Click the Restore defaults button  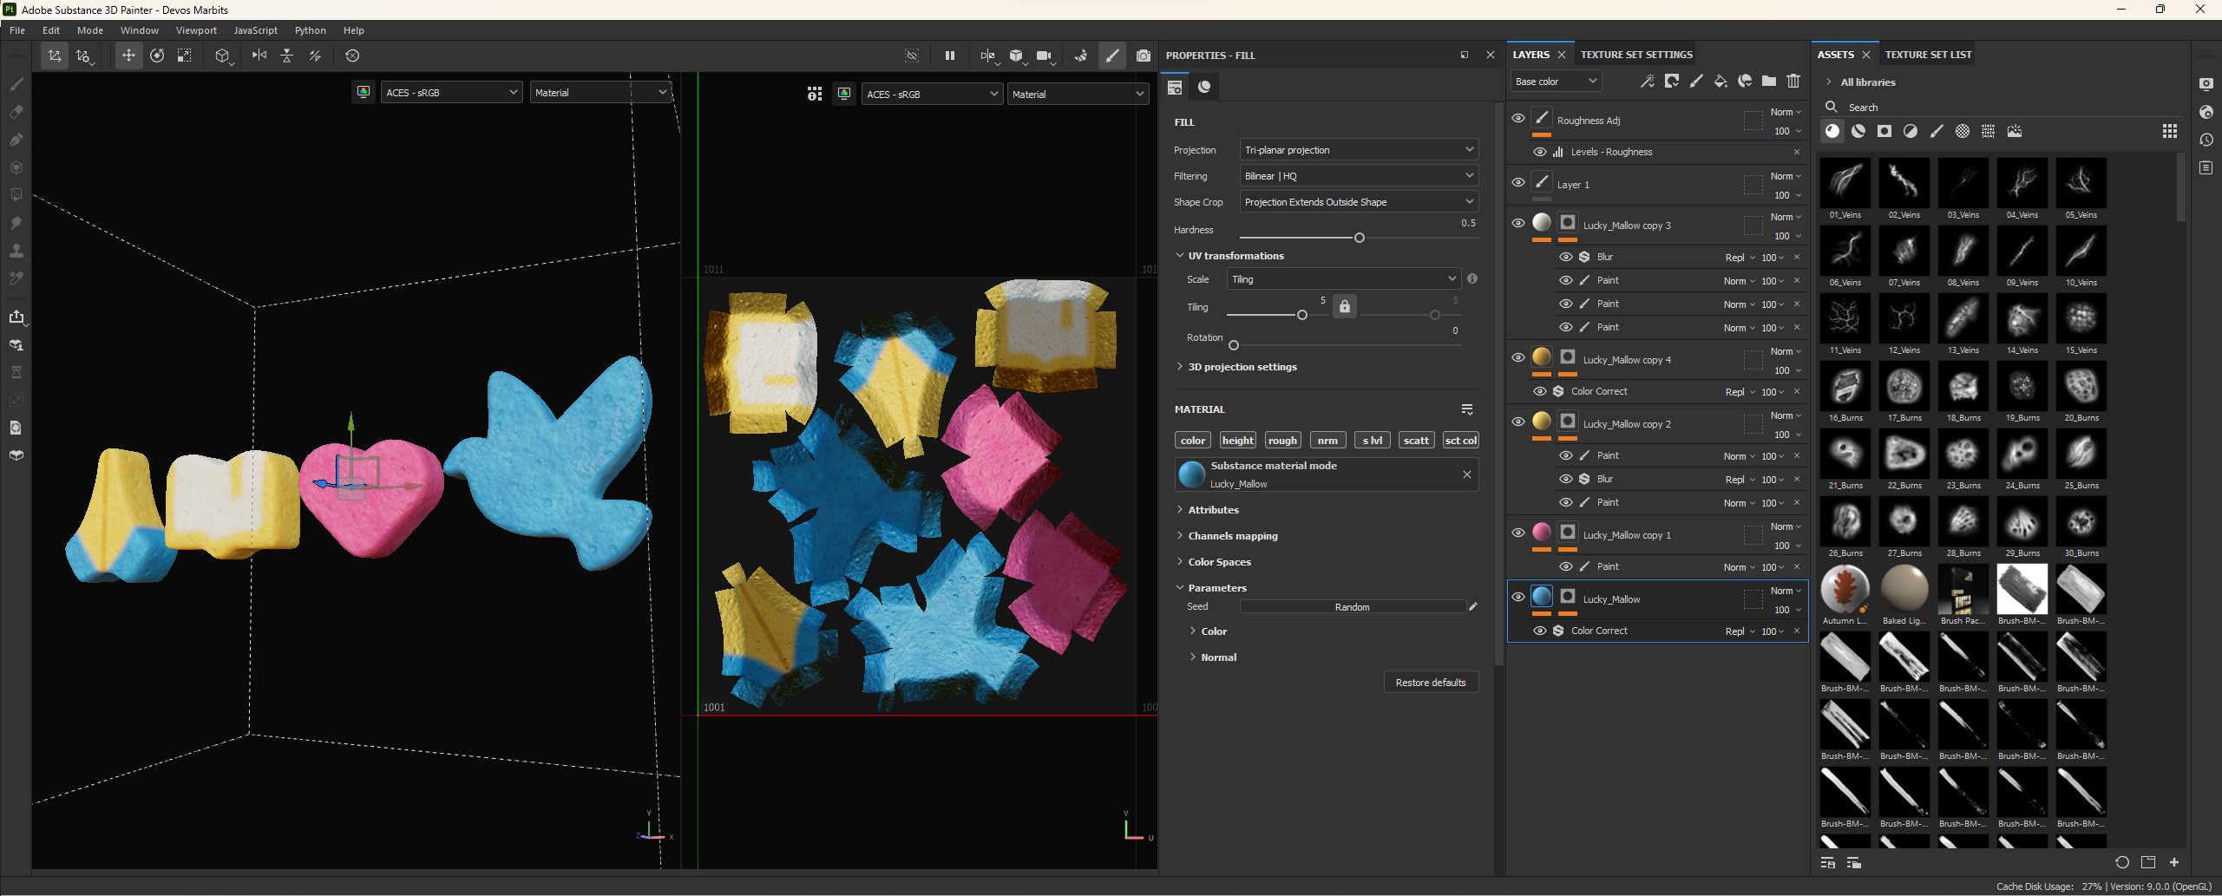1431,683
